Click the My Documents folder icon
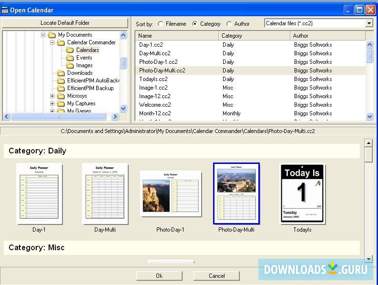Screen dimensions: 378x285 [52, 35]
